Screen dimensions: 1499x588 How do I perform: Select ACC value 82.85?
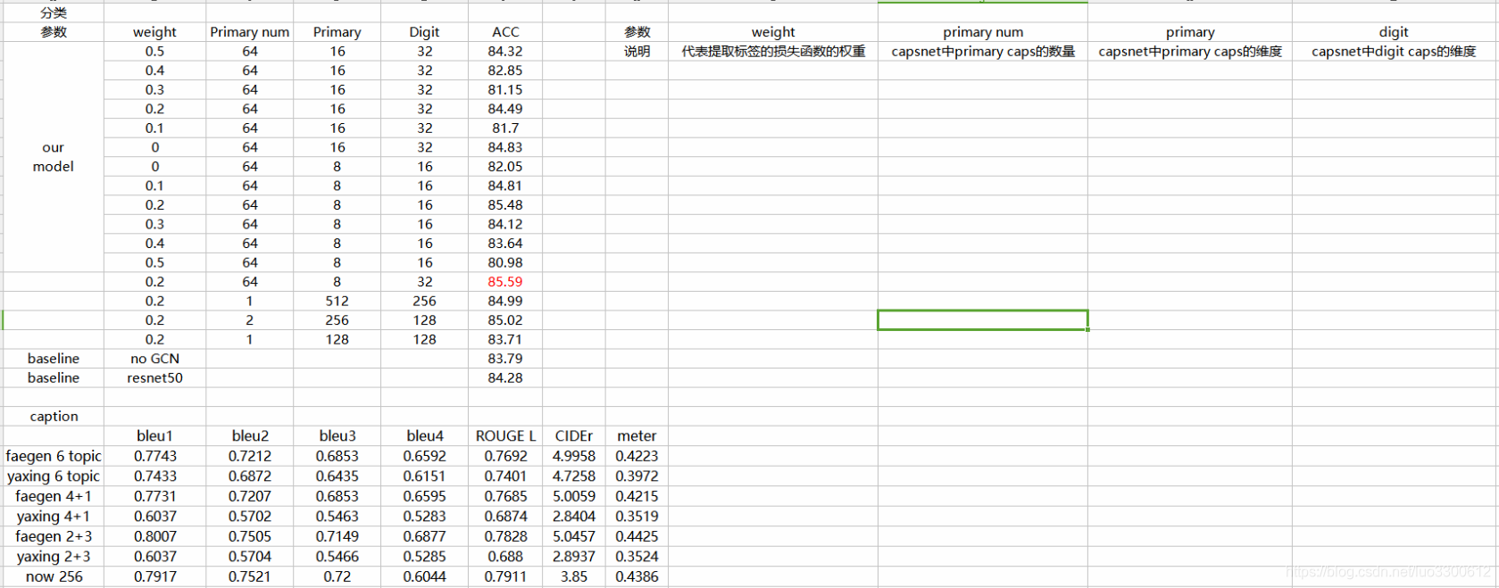505,70
